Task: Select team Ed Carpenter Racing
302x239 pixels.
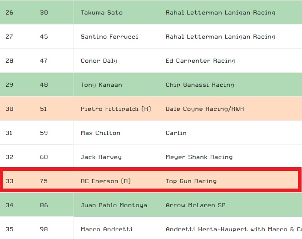Action: click(x=201, y=60)
